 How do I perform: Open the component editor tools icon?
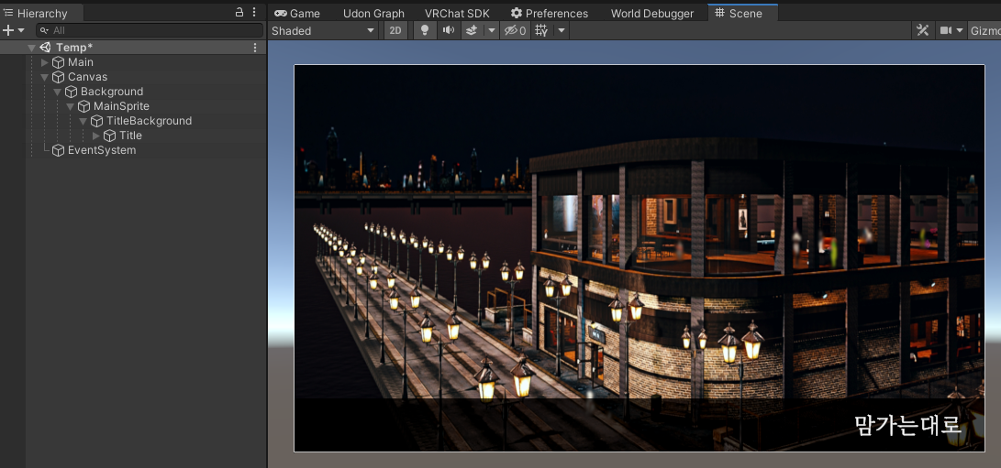922,30
